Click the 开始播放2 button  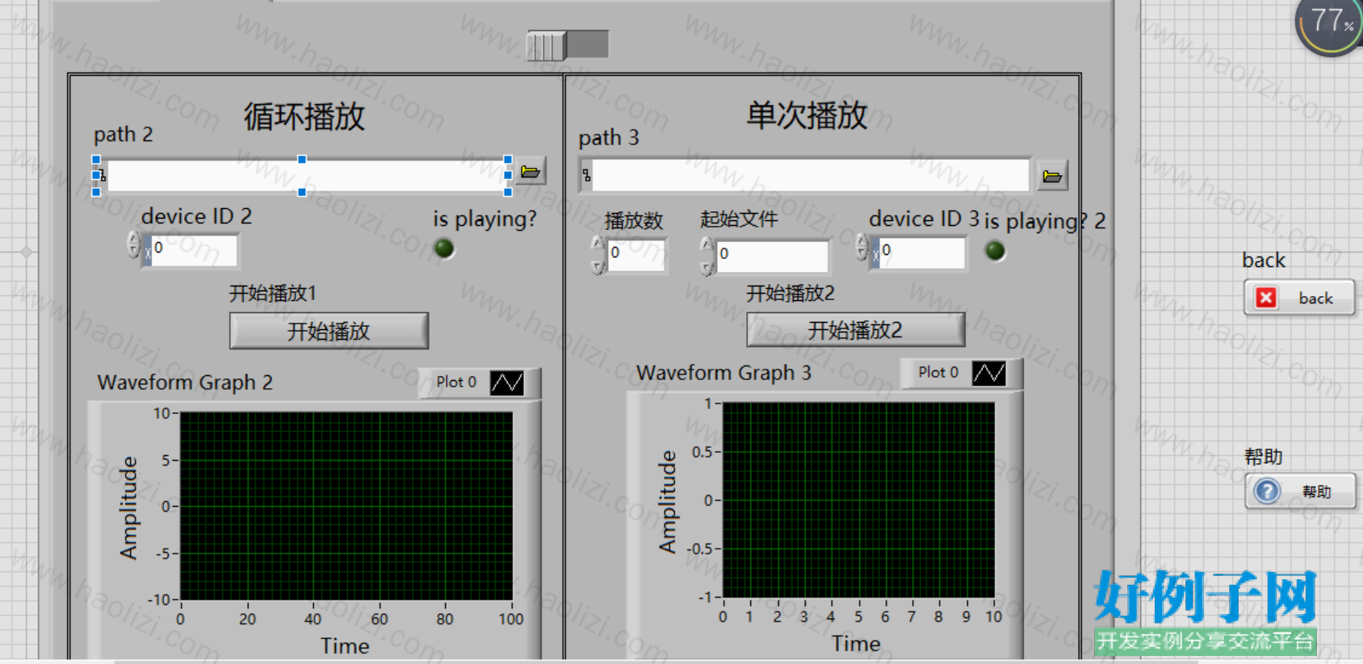pos(856,330)
